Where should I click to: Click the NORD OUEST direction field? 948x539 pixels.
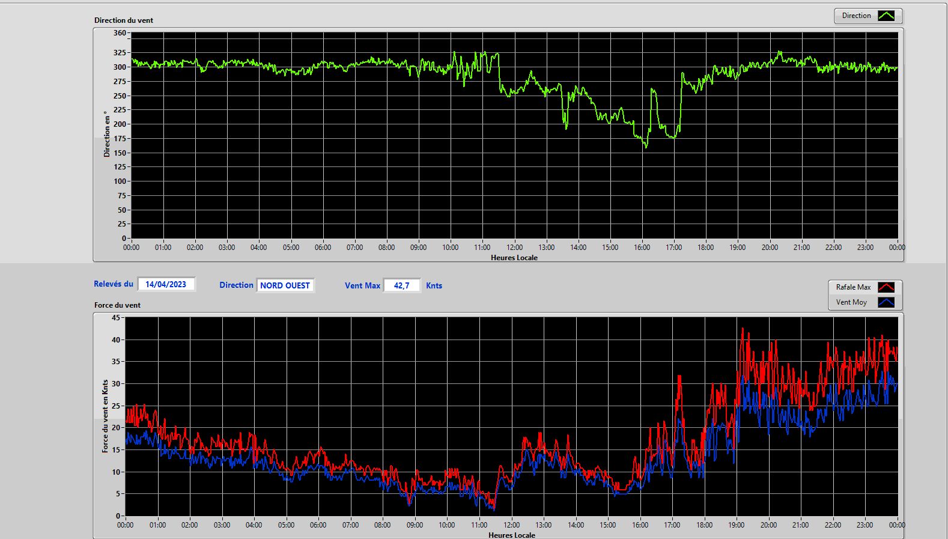click(285, 285)
